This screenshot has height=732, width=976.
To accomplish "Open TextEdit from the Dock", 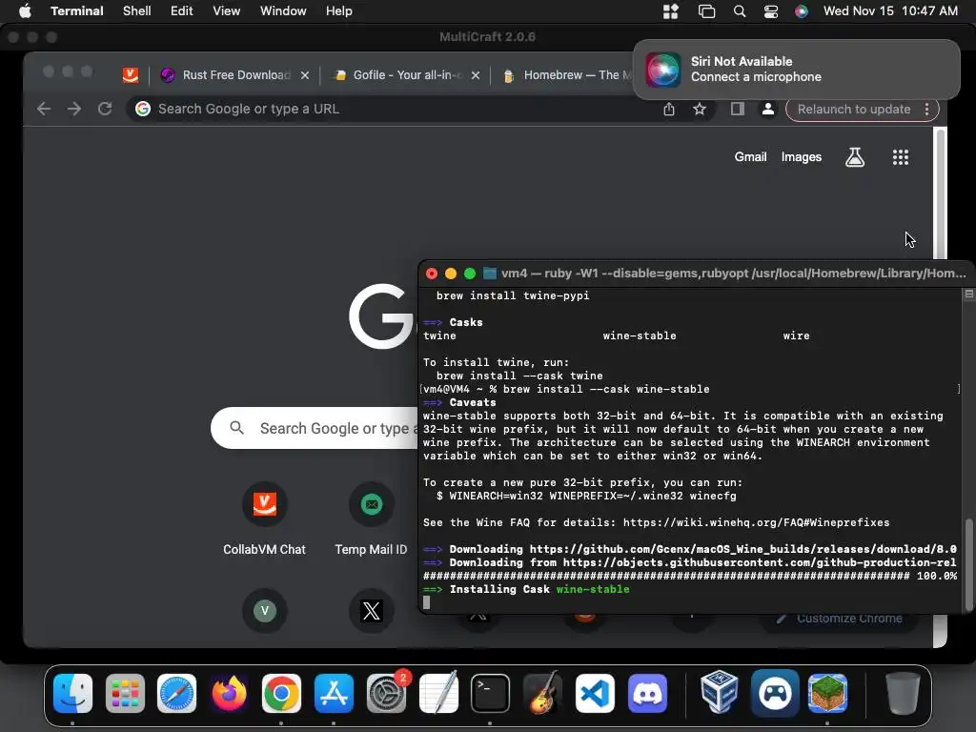I will (438, 693).
